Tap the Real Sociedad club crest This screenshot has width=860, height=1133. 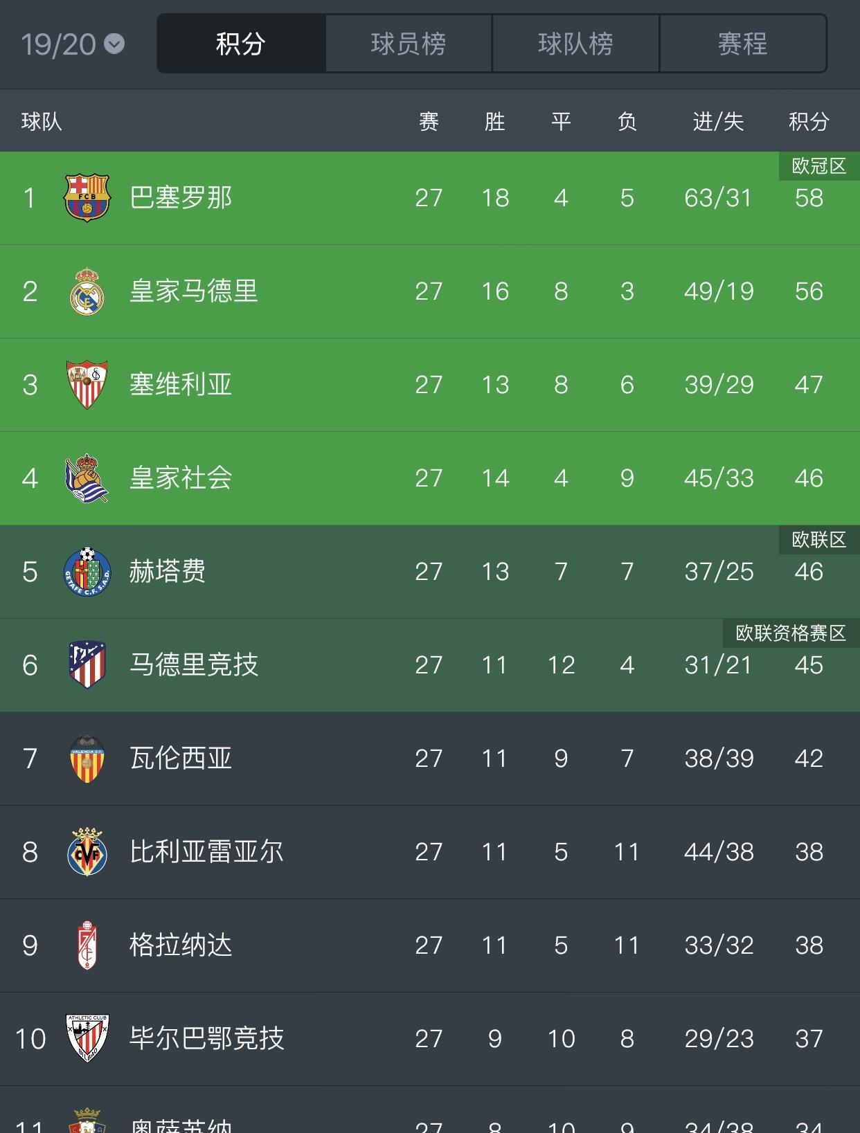[x=87, y=478]
